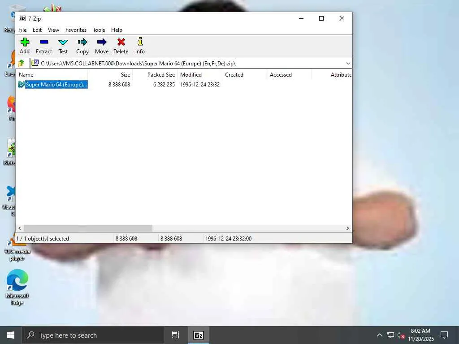Click the taskbar search box
The height and width of the screenshot is (344, 459).
[93, 335]
